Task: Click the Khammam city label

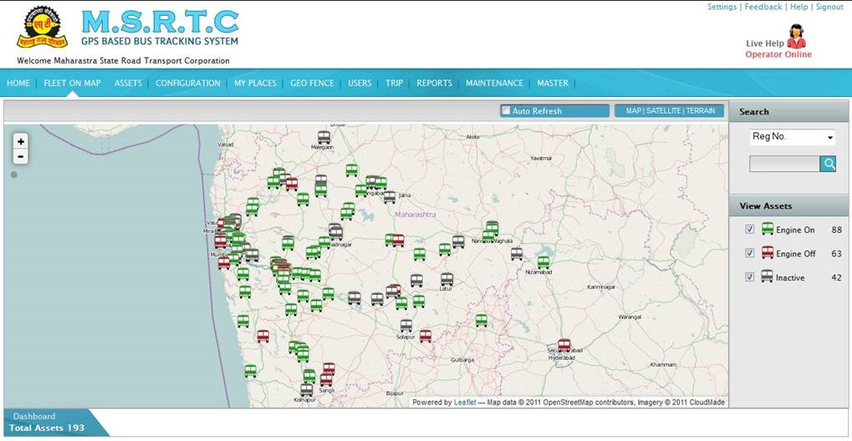Action: point(663,364)
